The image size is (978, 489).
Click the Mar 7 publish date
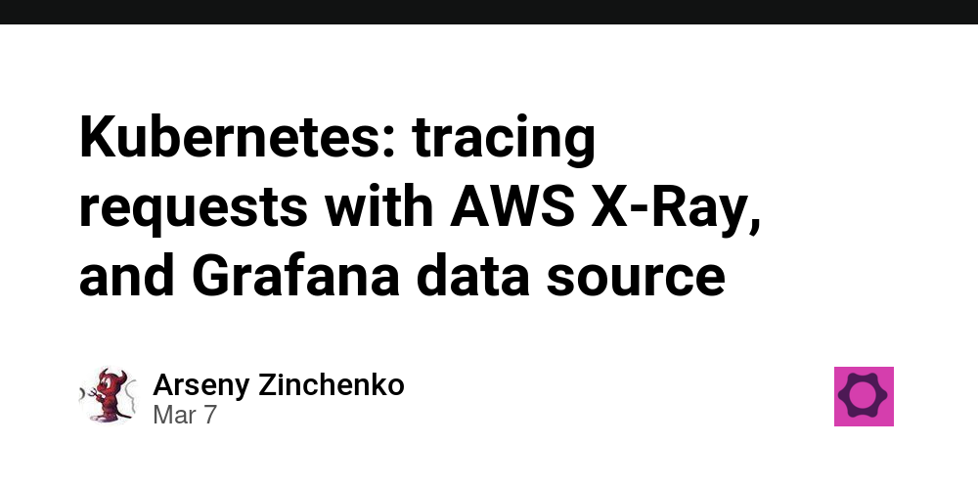(x=185, y=415)
